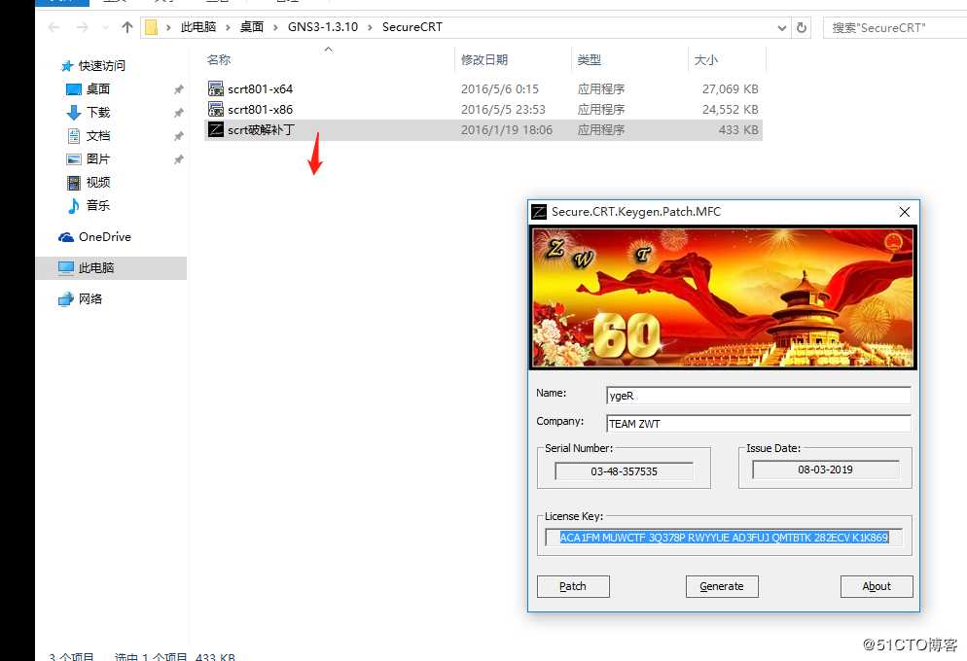Click address bar folder icon
This screenshot has height=661, width=967.
151,27
